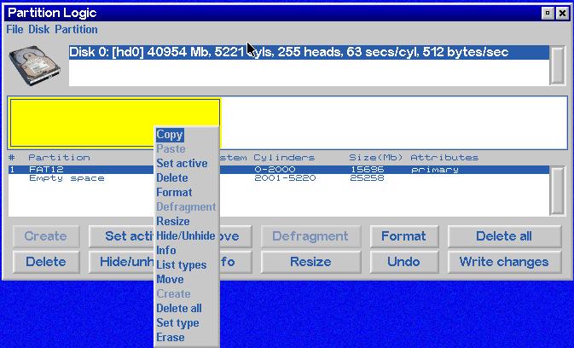Select the white empty space block
This screenshot has height=348, width=574.
394,123
